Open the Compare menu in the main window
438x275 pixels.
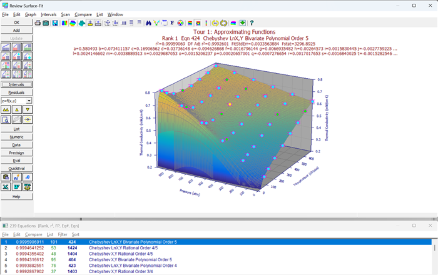click(x=83, y=14)
